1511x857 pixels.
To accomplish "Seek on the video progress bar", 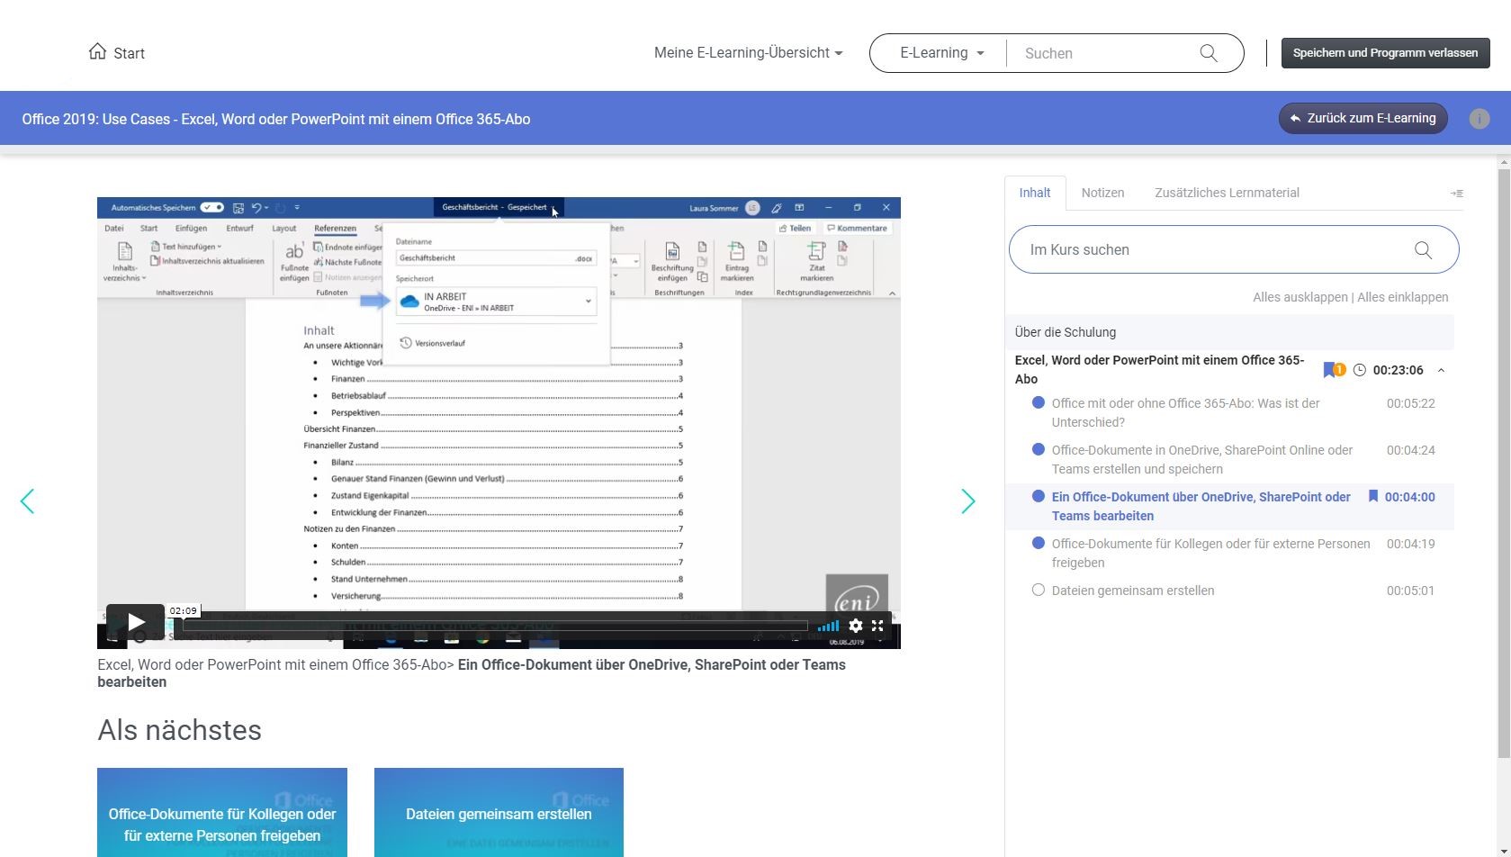I will point(495,626).
